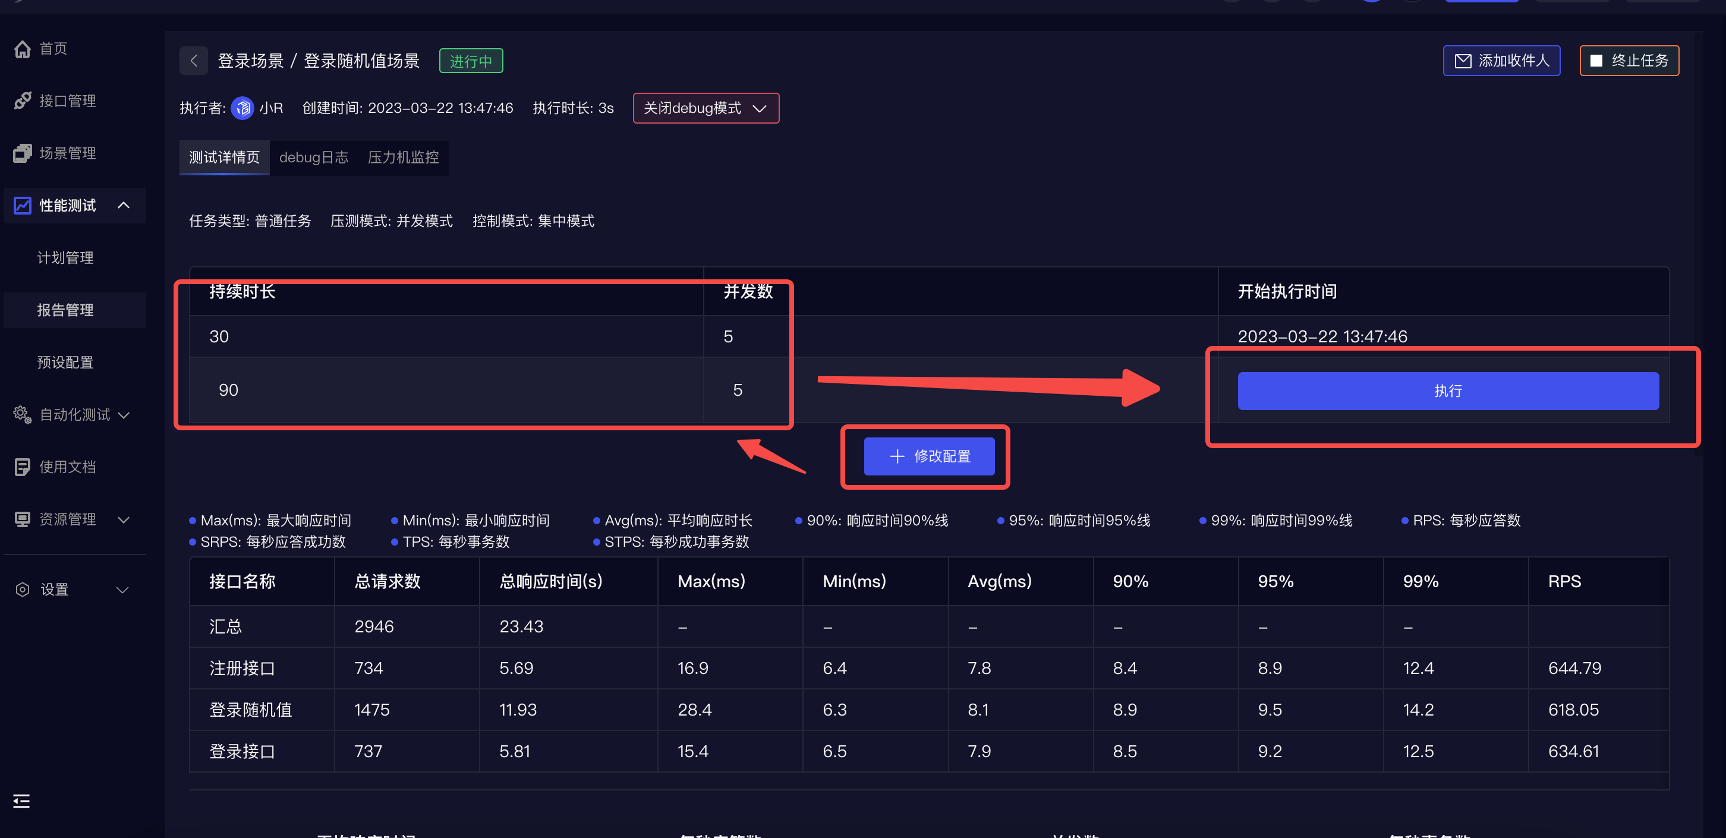This screenshot has height=838, width=1726.
Task: Click the Max value 28.4
Action: (x=694, y=710)
